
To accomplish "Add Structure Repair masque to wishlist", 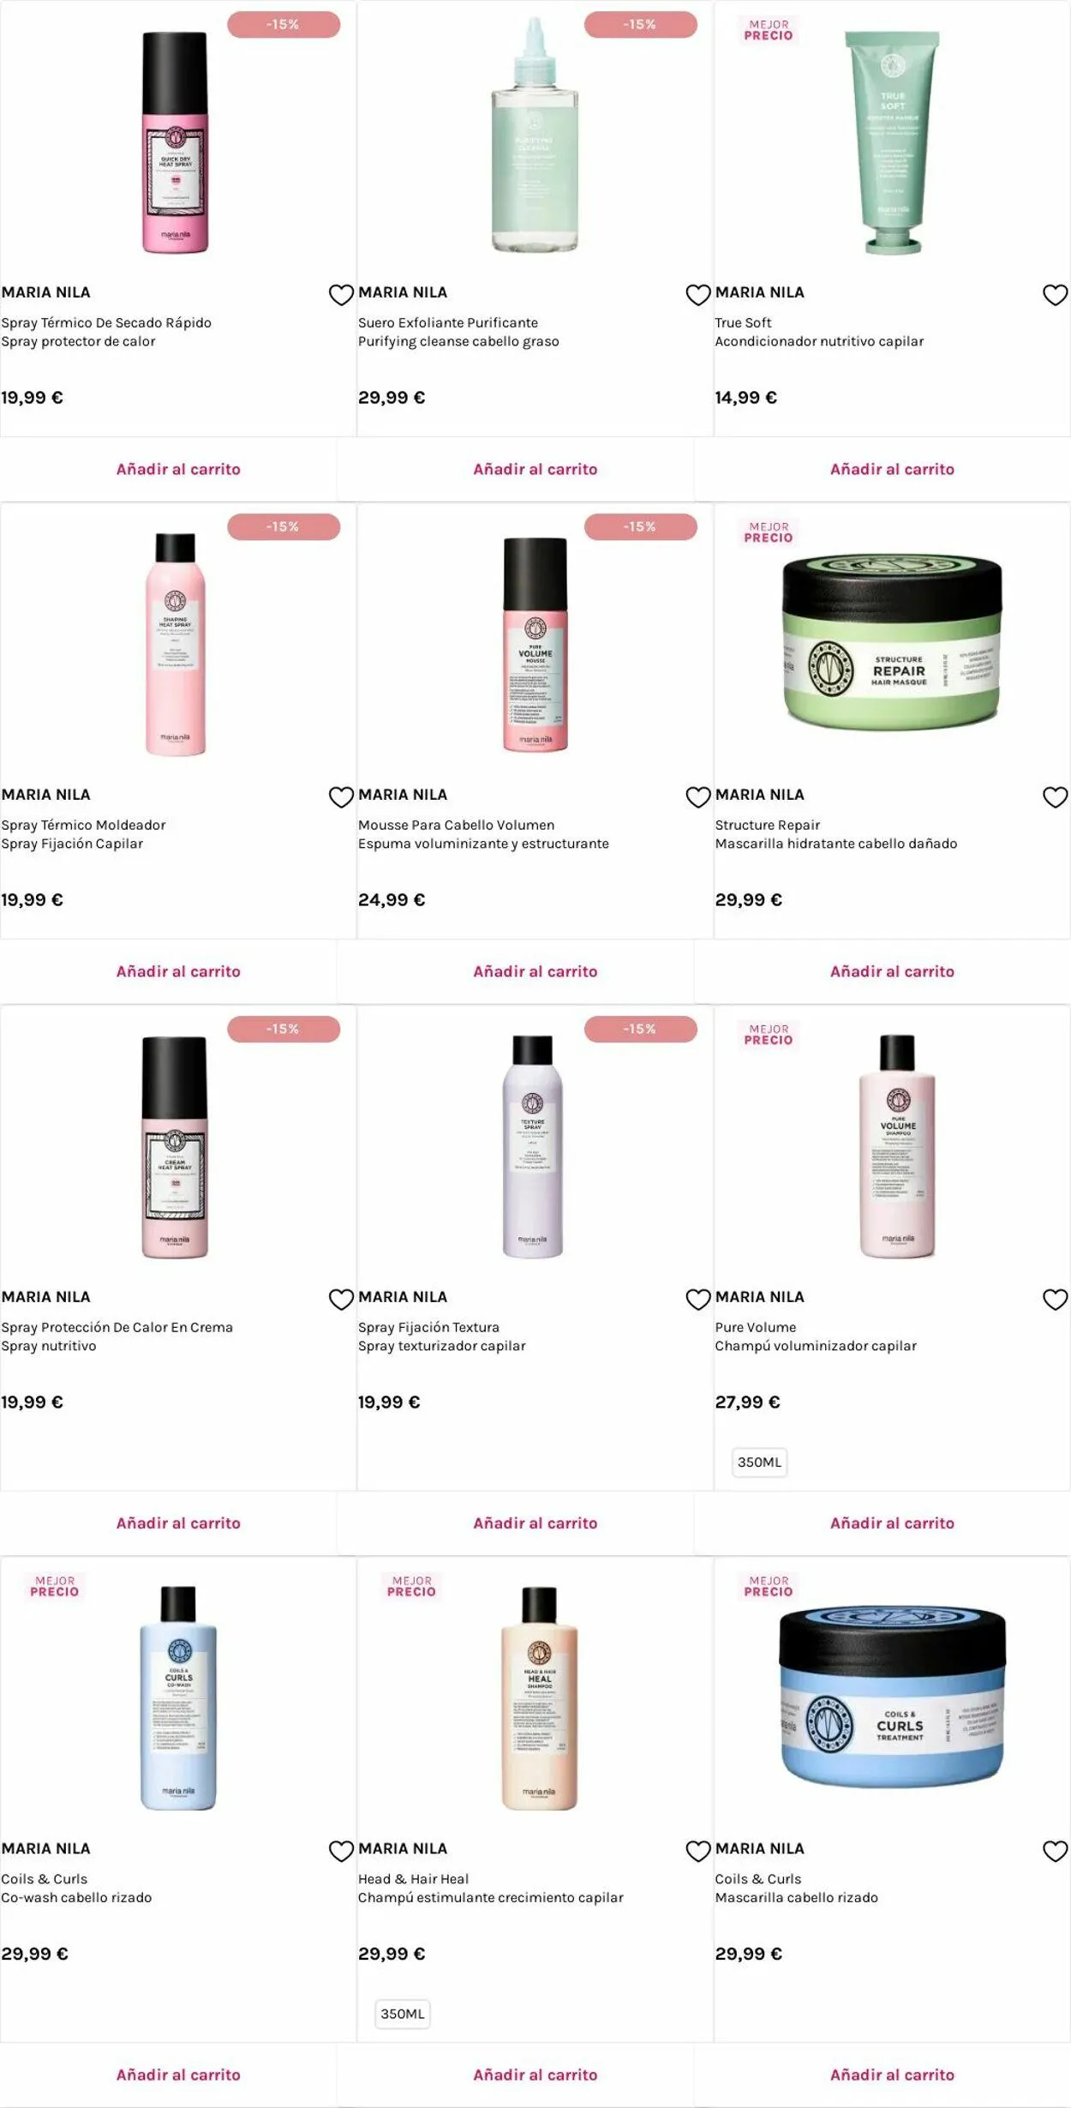I will (1055, 797).
